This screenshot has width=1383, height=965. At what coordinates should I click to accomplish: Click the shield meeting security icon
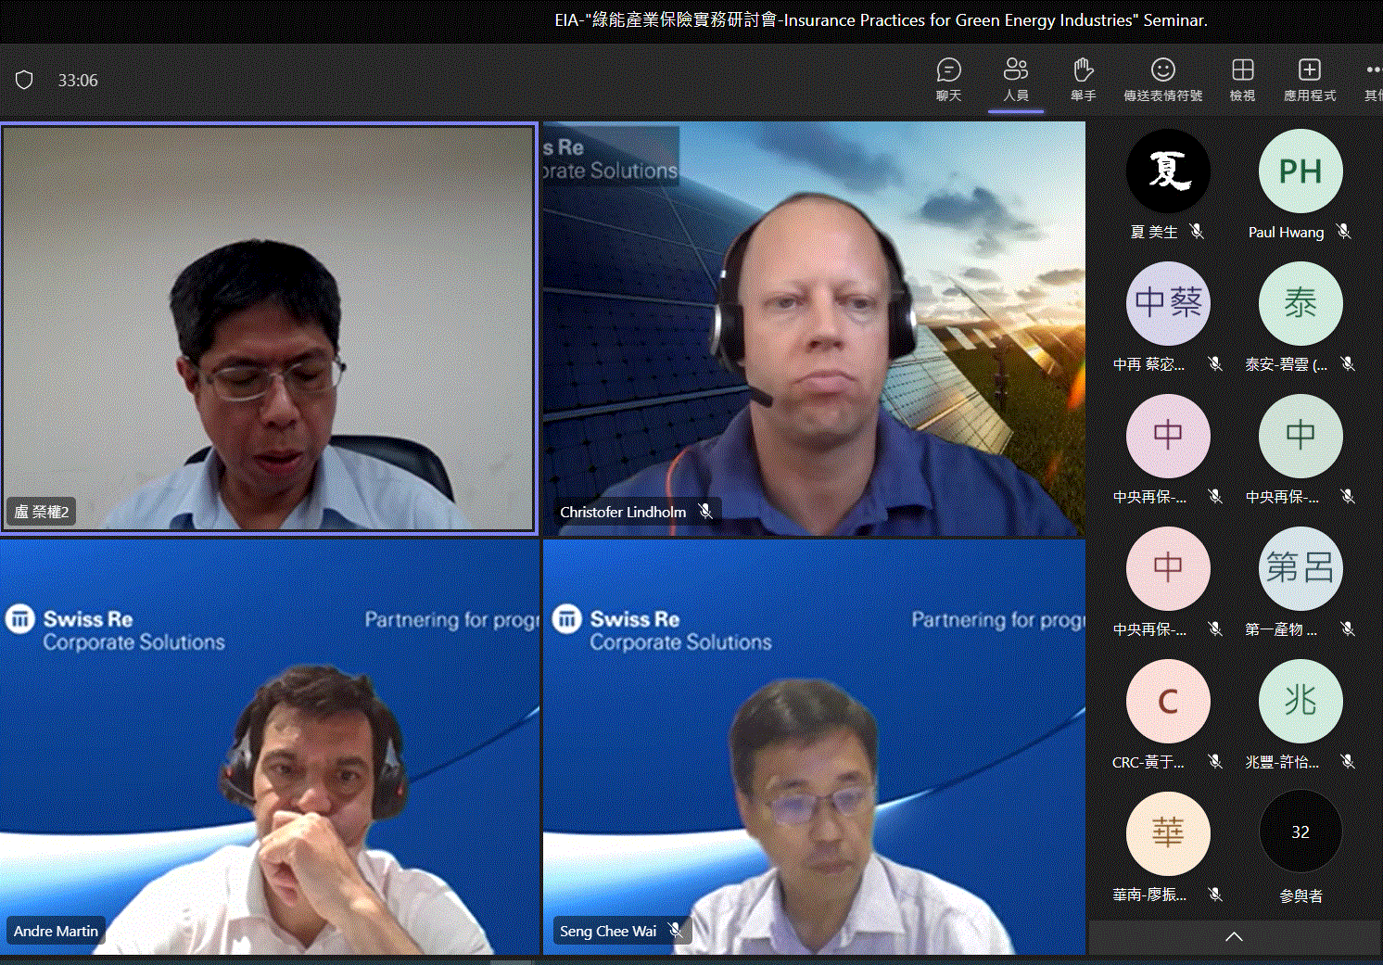coord(25,81)
